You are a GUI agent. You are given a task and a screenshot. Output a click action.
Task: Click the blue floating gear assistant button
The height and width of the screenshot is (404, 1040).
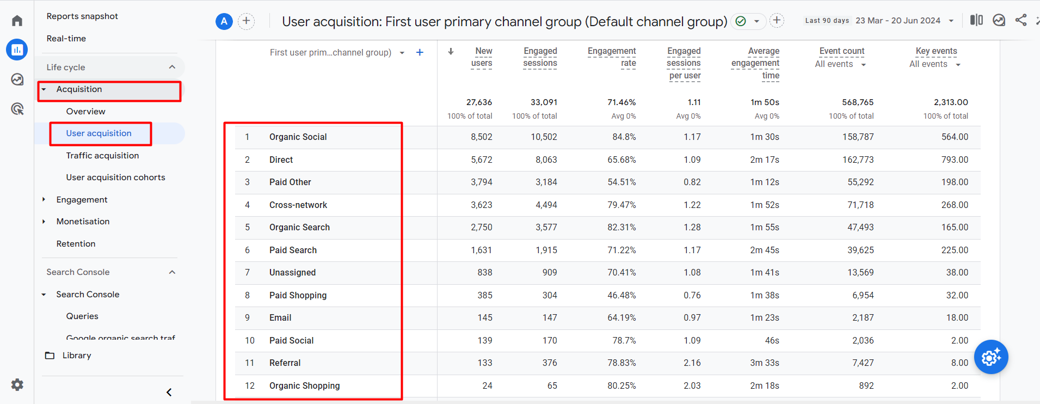point(991,357)
